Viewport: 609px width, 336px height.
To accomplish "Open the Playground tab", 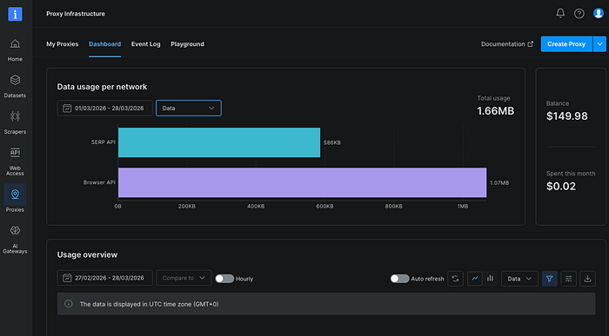I will [x=187, y=44].
